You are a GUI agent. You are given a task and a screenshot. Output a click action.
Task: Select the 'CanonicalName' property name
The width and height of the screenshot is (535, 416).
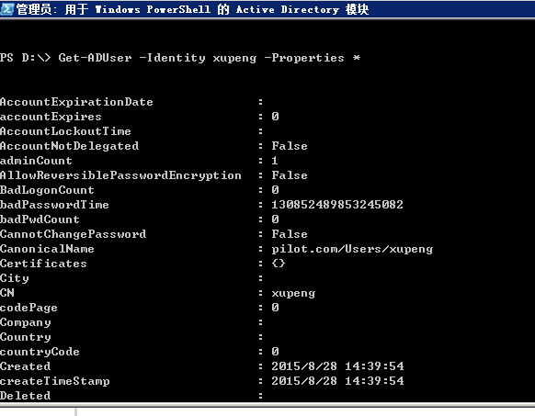[47, 249]
